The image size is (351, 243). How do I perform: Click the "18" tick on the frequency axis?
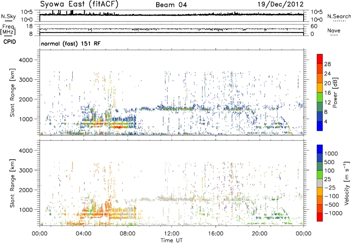[29, 26]
